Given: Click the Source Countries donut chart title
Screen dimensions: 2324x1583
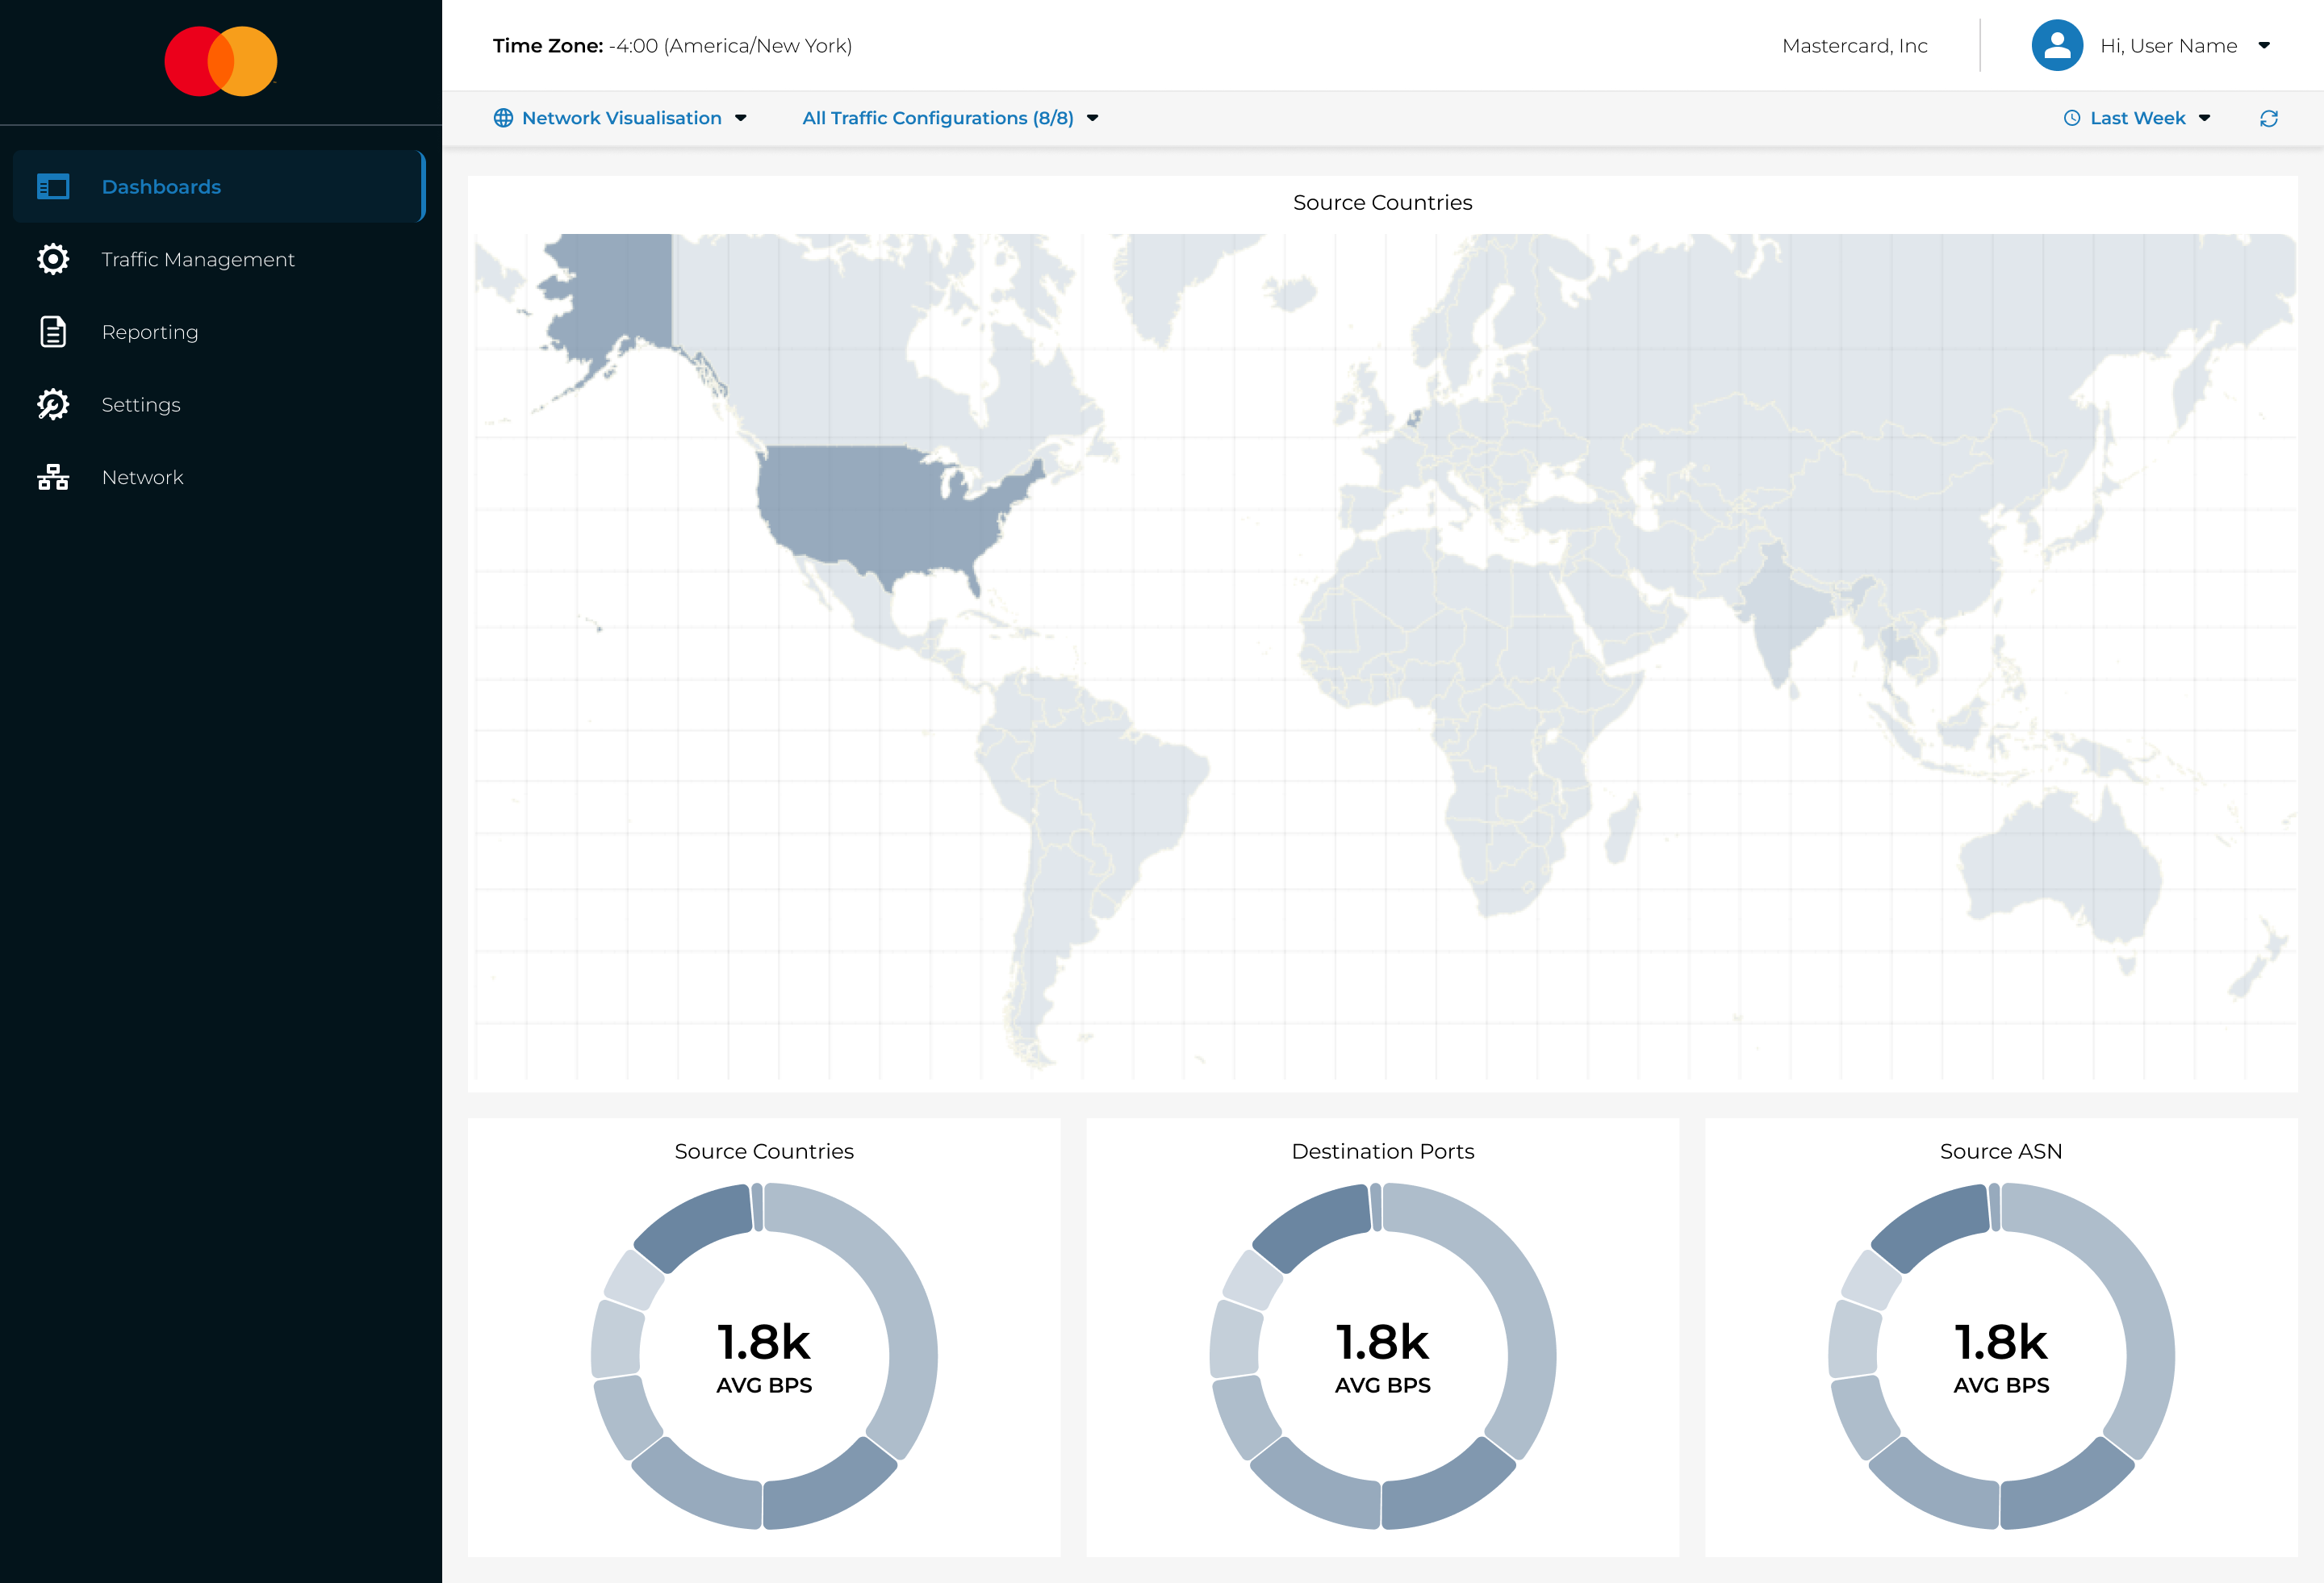Looking at the screenshot, I should 764,1151.
